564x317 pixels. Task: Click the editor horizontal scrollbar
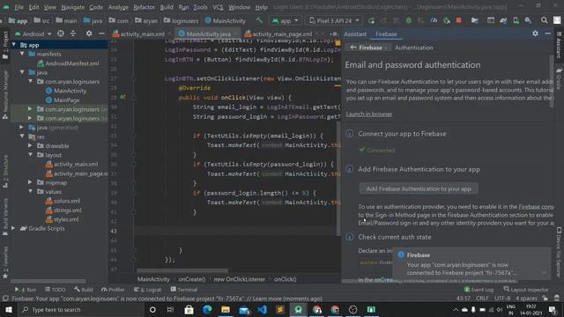click(182, 270)
